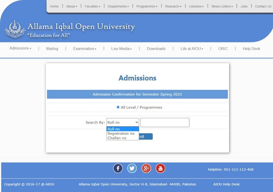
Task: Click the search value input field
Action: point(165,123)
